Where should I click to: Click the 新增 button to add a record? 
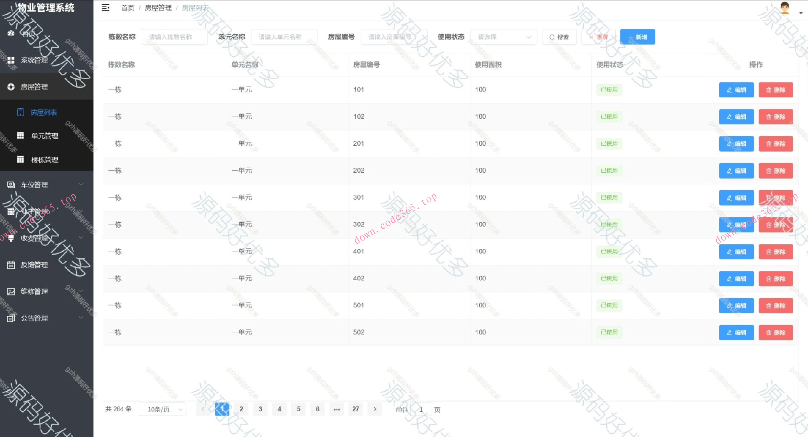pos(637,37)
